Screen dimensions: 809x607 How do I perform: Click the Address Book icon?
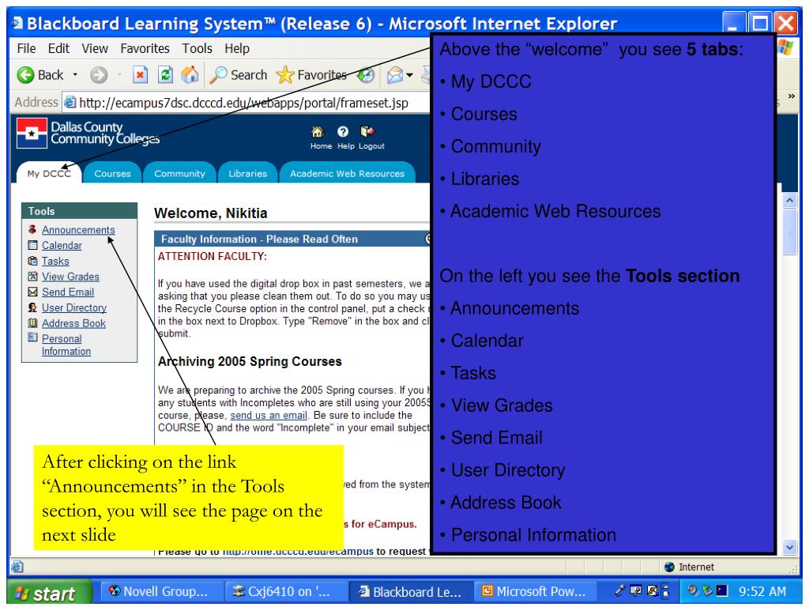(x=32, y=323)
